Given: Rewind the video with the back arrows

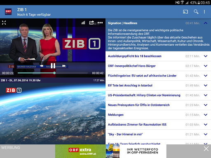Looking at the screenshot, I should (x=42, y=66).
